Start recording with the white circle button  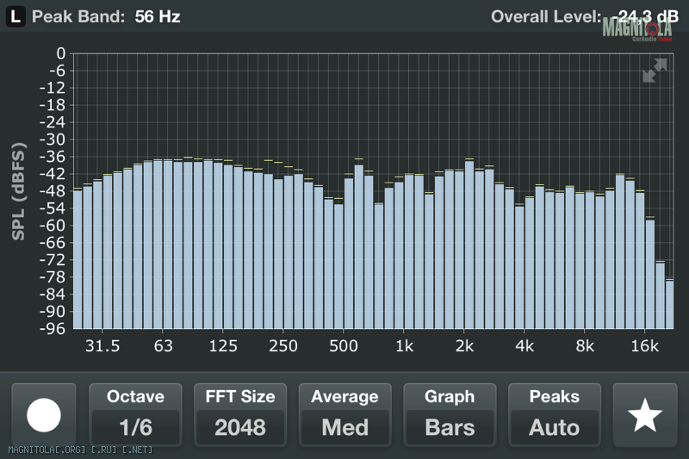click(44, 415)
